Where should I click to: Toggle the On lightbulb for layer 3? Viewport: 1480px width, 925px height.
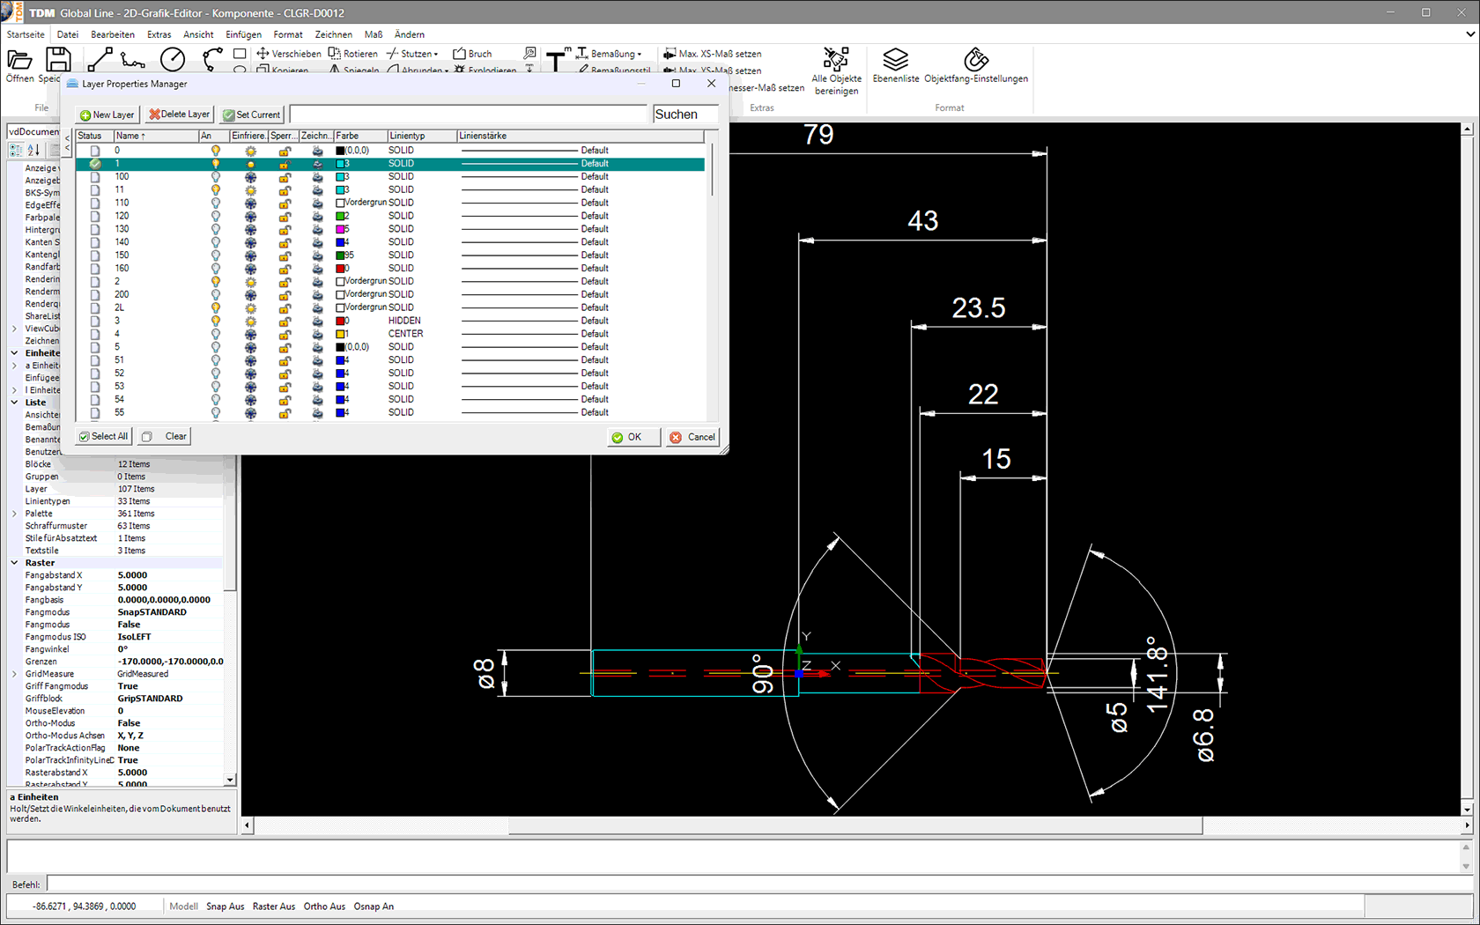[x=215, y=321]
